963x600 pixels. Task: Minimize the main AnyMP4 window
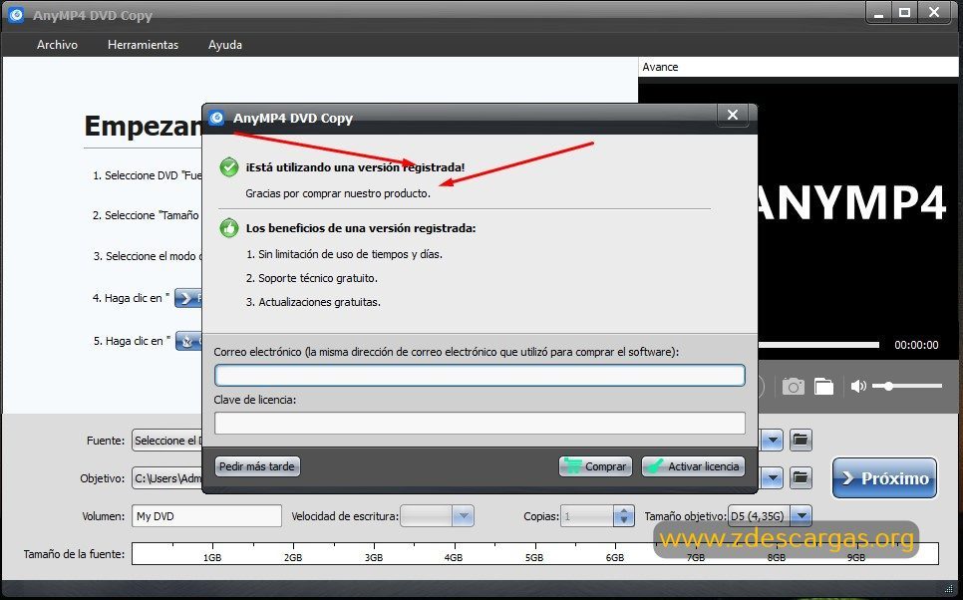[879, 14]
